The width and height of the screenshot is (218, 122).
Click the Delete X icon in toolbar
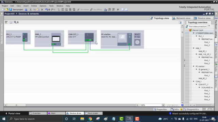pyautogui.click(x=42, y=9)
